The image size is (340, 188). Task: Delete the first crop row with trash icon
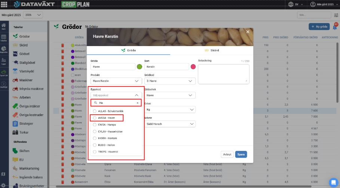(63, 45)
